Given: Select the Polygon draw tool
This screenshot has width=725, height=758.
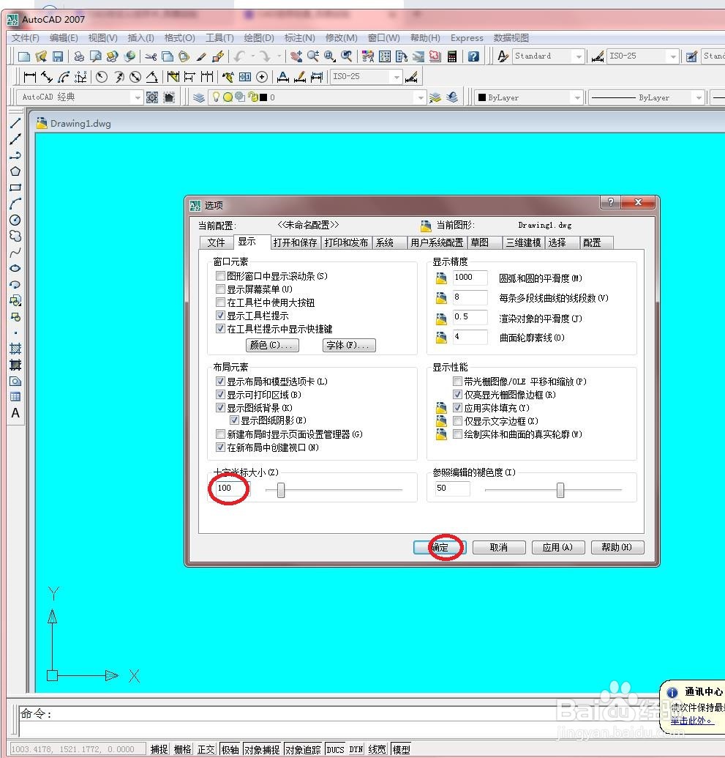Looking at the screenshot, I should click(x=15, y=171).
